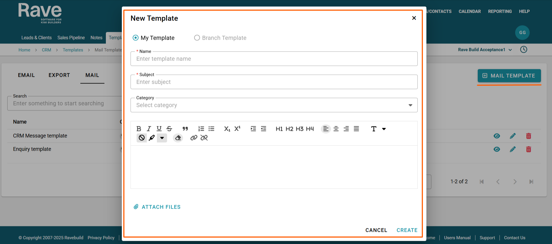Select the Branch Template radio button
552x244 pixels.
click(x=197, y=38)
